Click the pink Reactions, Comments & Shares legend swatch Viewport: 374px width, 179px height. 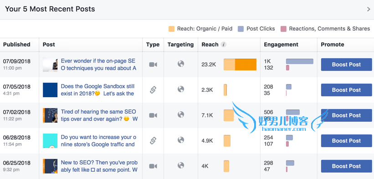coord(283,29)
